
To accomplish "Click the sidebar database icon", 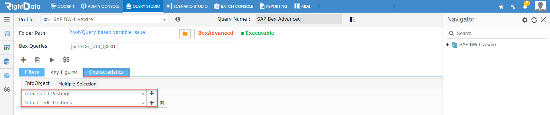I will pos(7,61).
